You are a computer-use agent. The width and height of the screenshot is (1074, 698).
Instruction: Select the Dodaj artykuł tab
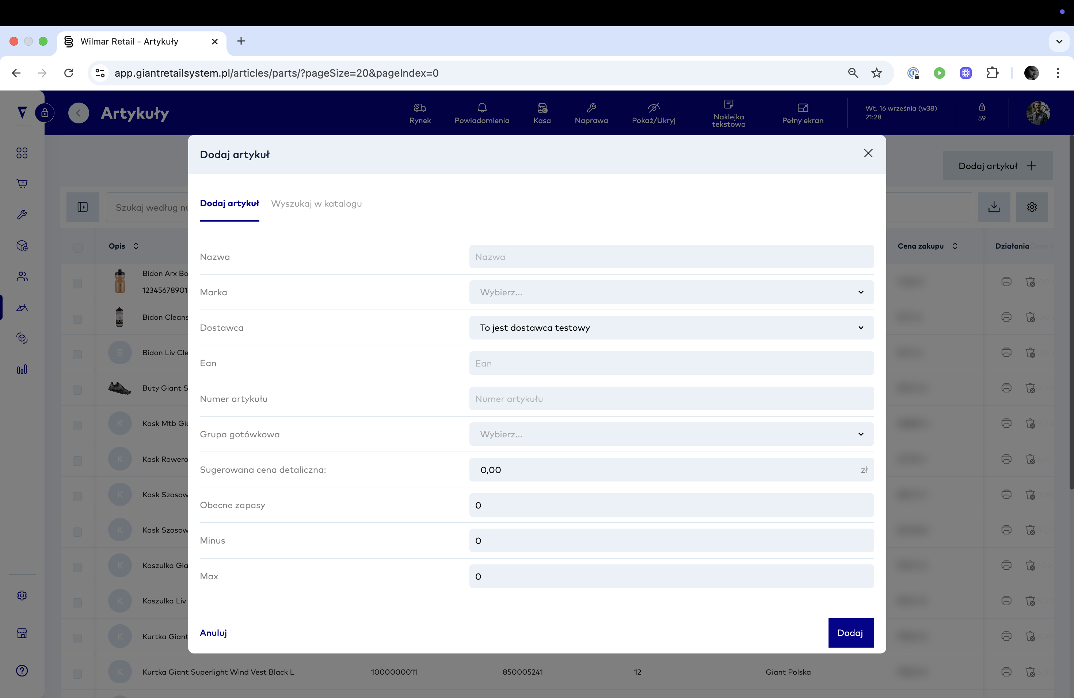pyautogui.click(x=229, y=203)
